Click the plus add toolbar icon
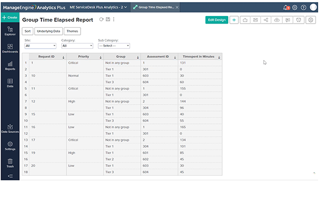The image size is (322, 201). [234, 20]
